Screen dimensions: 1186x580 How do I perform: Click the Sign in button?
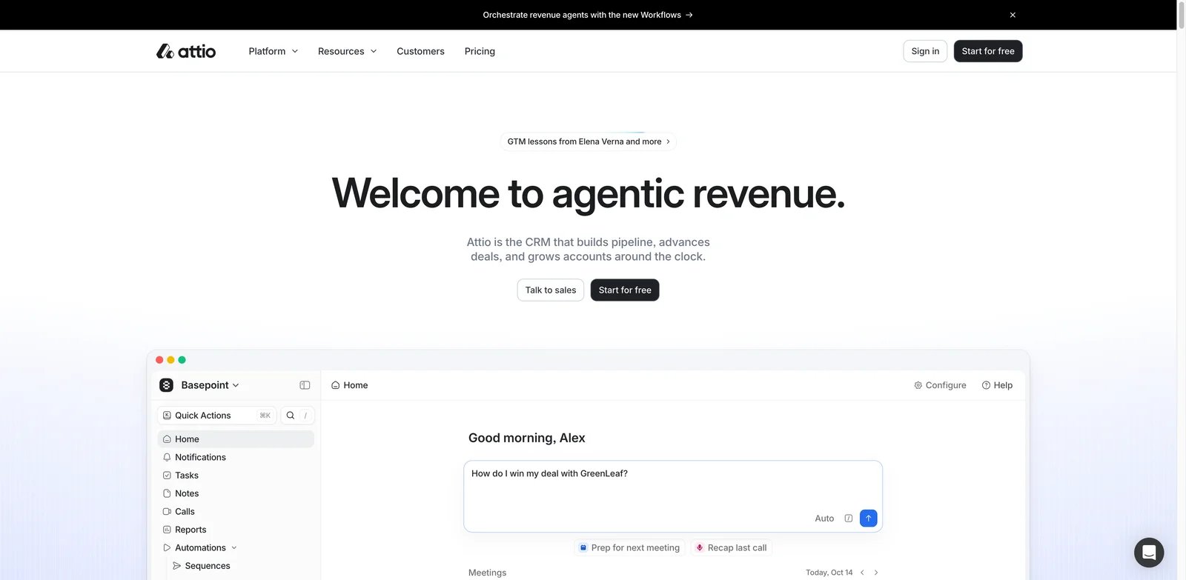925,51
